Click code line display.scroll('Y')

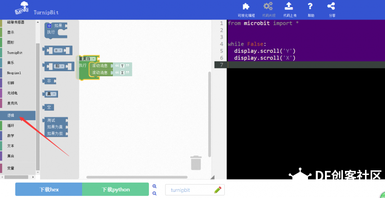(x=265, y=51)
